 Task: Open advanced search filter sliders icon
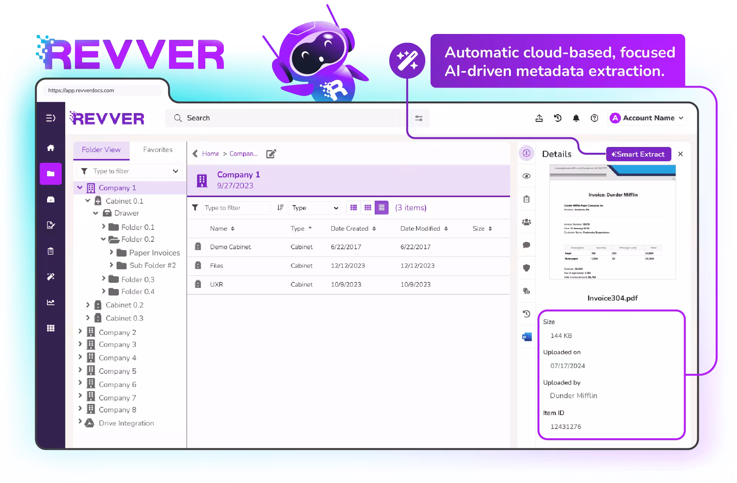coord(419,118)
